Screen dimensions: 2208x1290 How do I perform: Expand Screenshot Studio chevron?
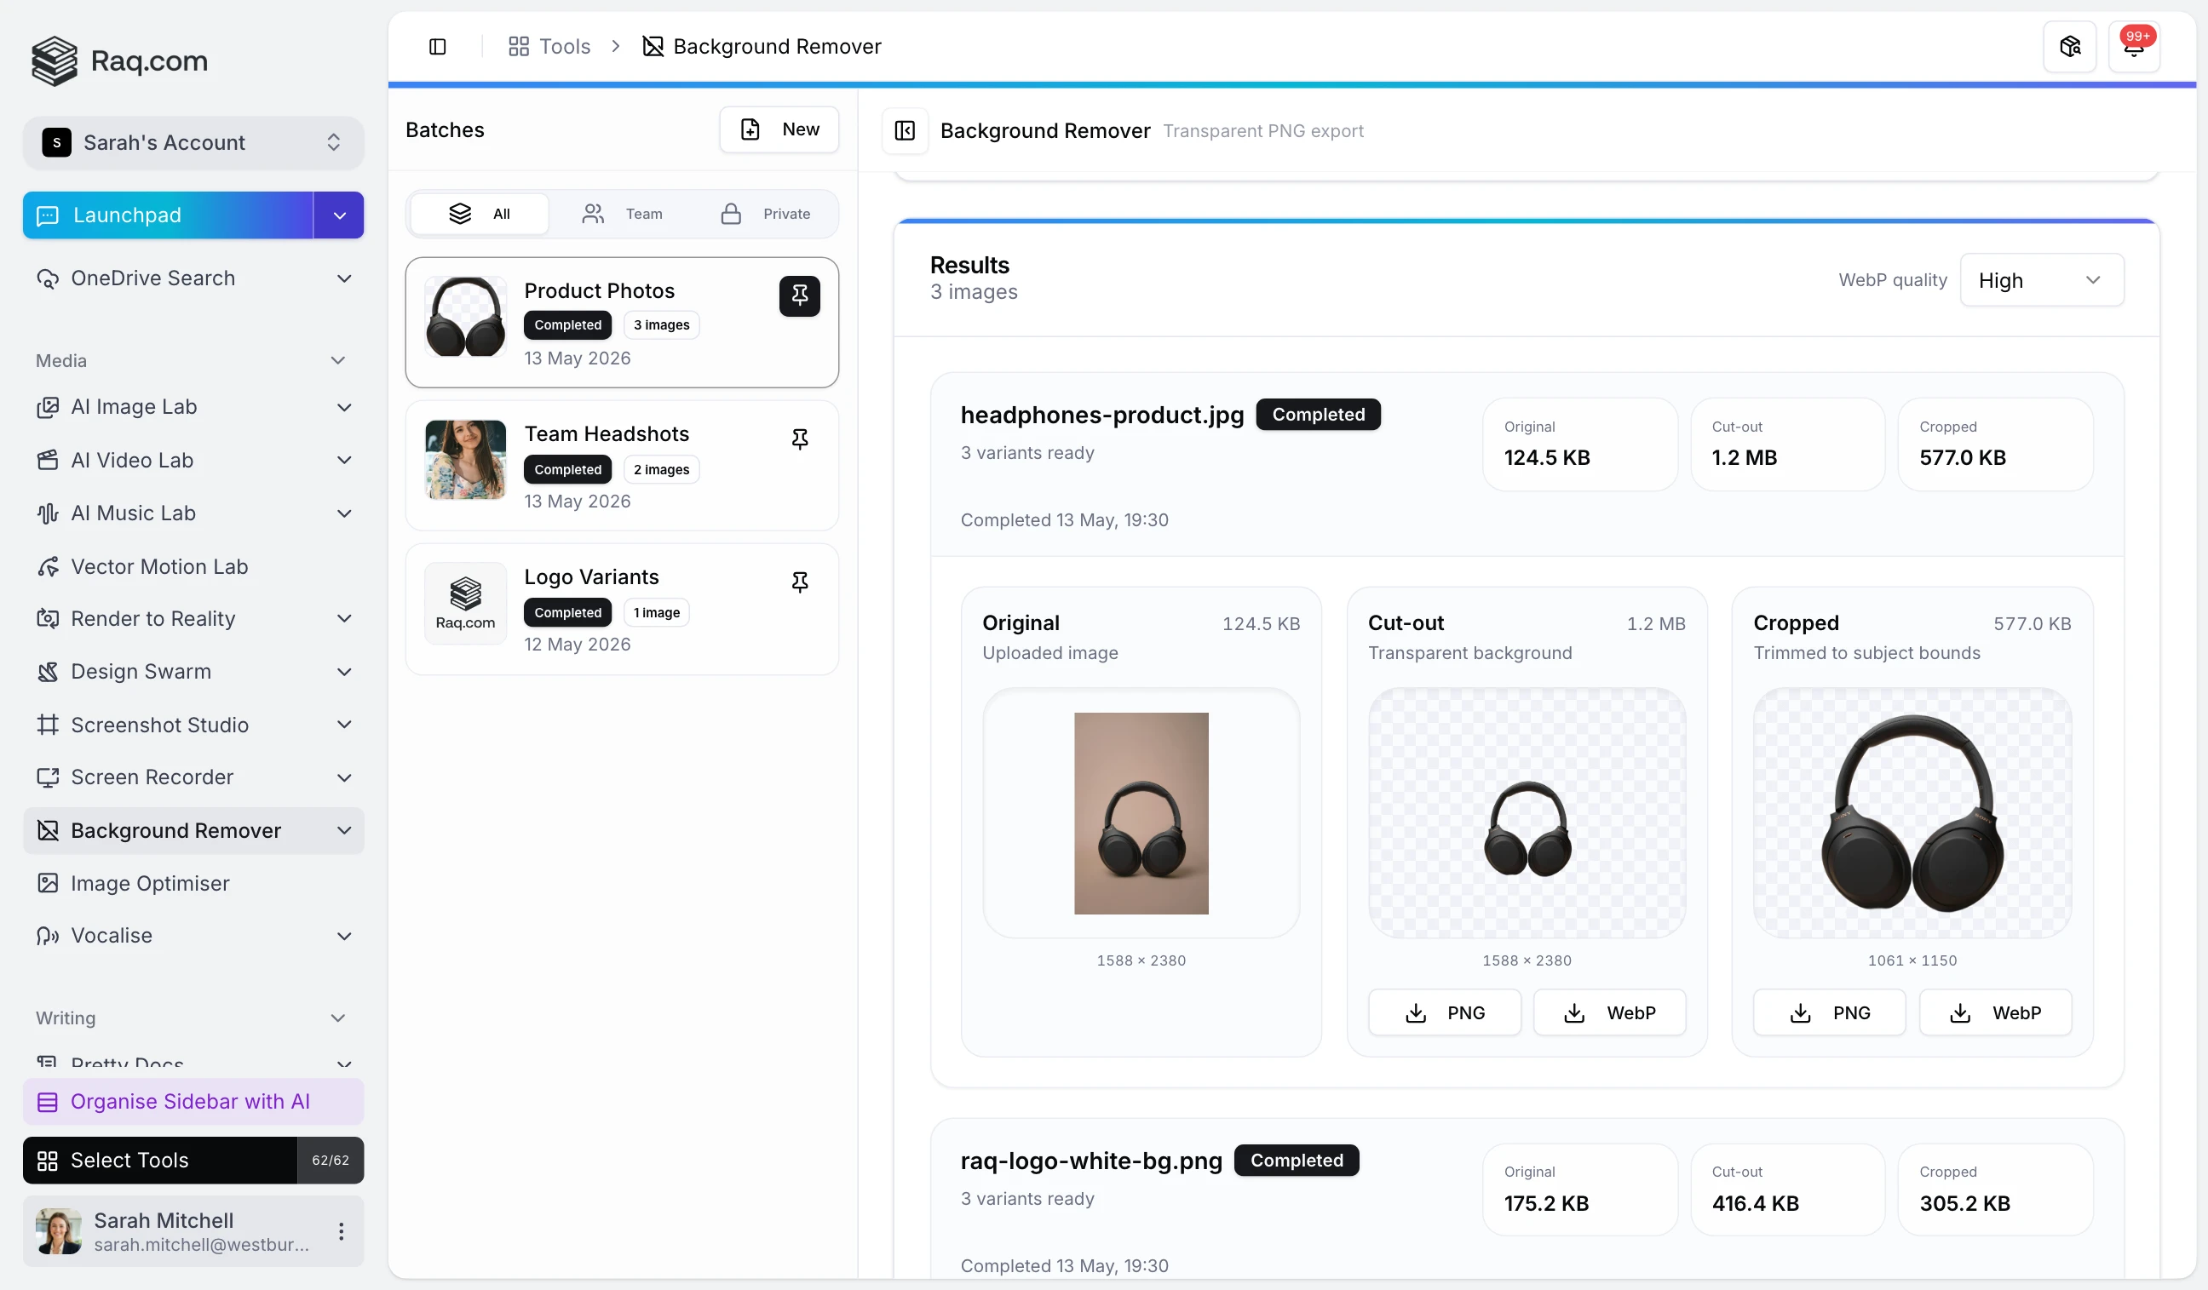coord(344,725)
